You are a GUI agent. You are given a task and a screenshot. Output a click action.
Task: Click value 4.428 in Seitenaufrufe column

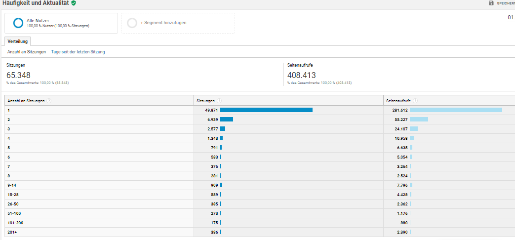point(402,195)
